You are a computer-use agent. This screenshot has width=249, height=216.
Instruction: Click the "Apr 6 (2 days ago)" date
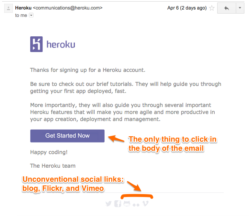pyautogui.click(x=186, y=8)
